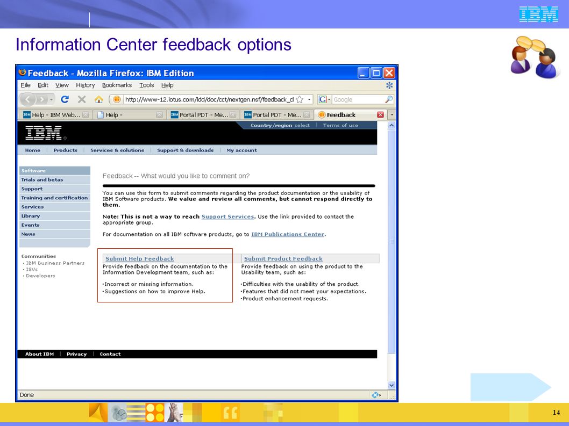Click Products in IBM navigation bar

pos(65,150)
